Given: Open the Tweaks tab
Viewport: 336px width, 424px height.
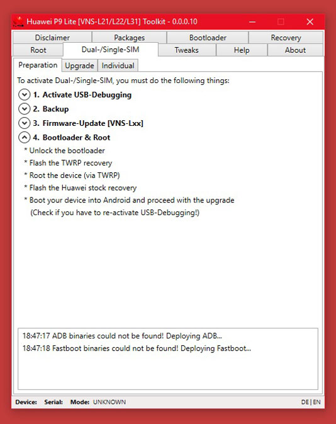Looking at the screenshot, I should pyautogui.click(x=187, y=50).
